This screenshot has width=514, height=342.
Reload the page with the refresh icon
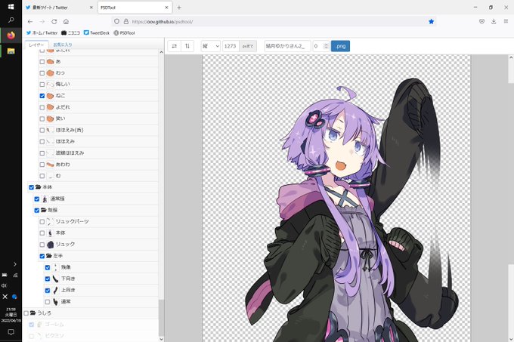(x=54, y=22)
